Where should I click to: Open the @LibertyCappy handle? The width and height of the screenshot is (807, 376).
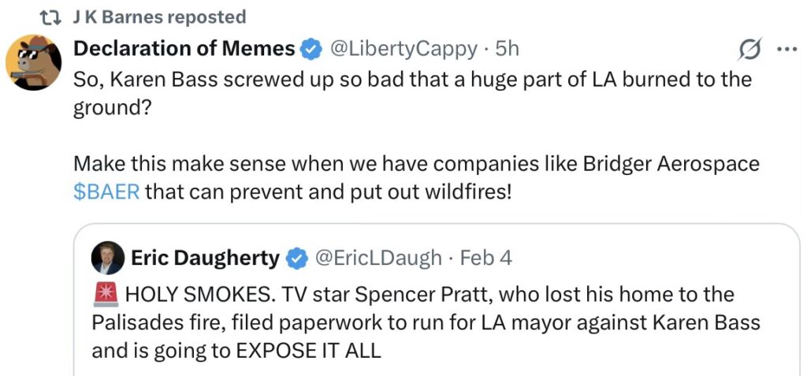pos(402,49)
